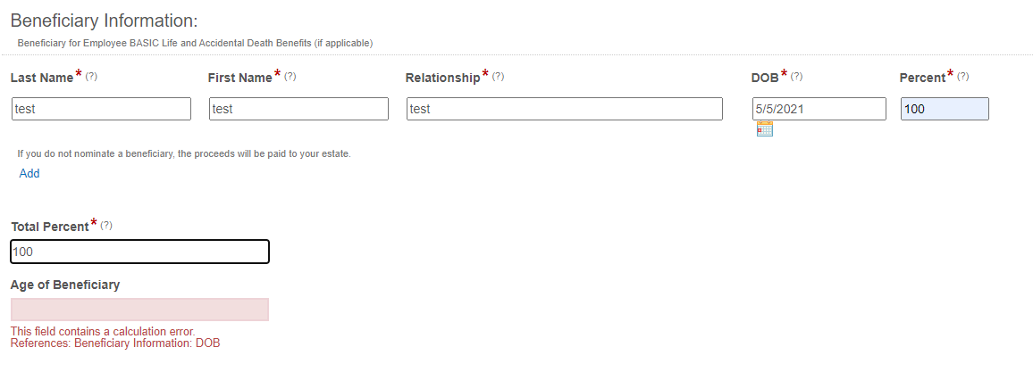The image size is (1033, 372).
Task: Click the estate proceeds notice text
Action: 184,153
